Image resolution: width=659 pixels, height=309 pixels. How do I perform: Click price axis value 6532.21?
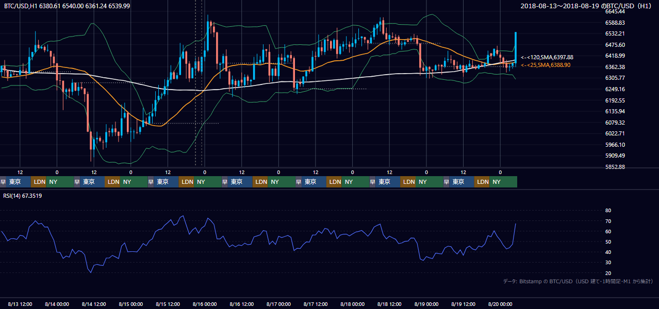click(615, 33)
